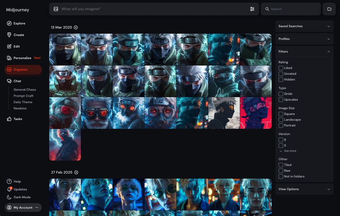Image resolution: width=340 pixels, height=216 pixels.
Task: Enable the Liked rating filter
Action: tap(281, 68)
